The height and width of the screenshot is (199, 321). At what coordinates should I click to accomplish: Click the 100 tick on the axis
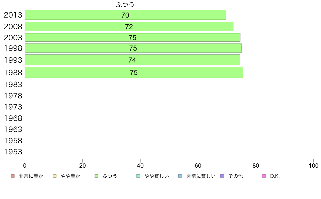(313, 165)
